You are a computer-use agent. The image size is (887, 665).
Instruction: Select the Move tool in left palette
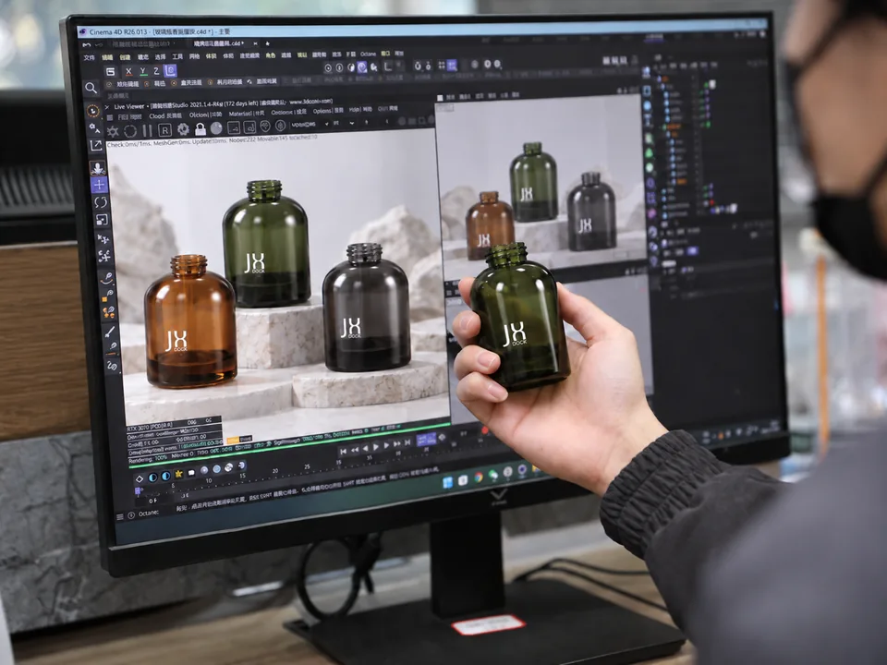click(99, 185)
